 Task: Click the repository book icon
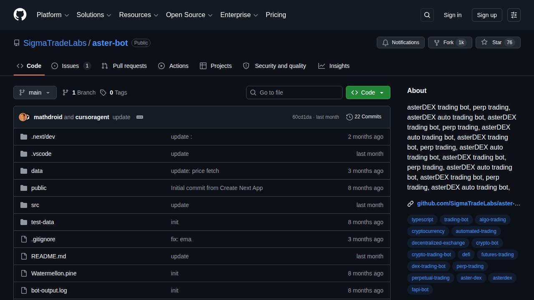[x=17, y=43]
